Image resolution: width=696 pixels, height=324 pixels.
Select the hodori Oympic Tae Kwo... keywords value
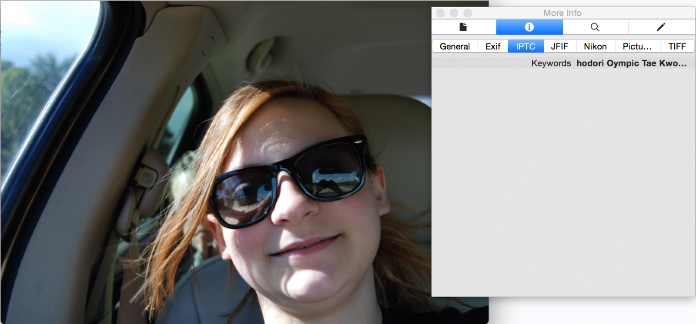click(x=631, y=63)
